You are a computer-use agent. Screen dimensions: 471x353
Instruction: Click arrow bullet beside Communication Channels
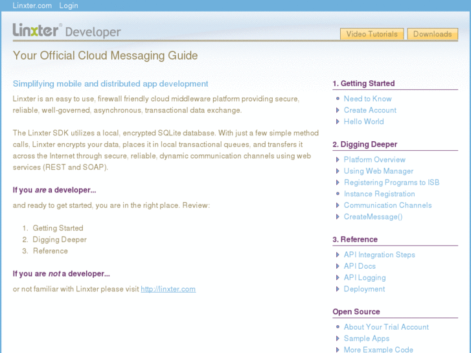[338, 205]
